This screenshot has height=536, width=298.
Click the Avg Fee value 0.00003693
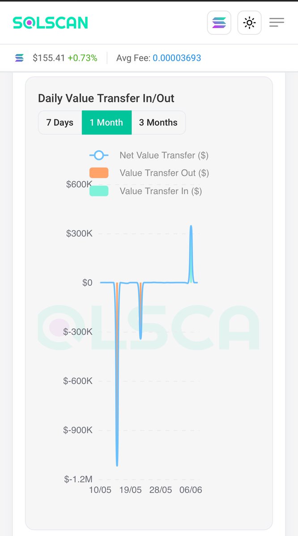(177, 58)
